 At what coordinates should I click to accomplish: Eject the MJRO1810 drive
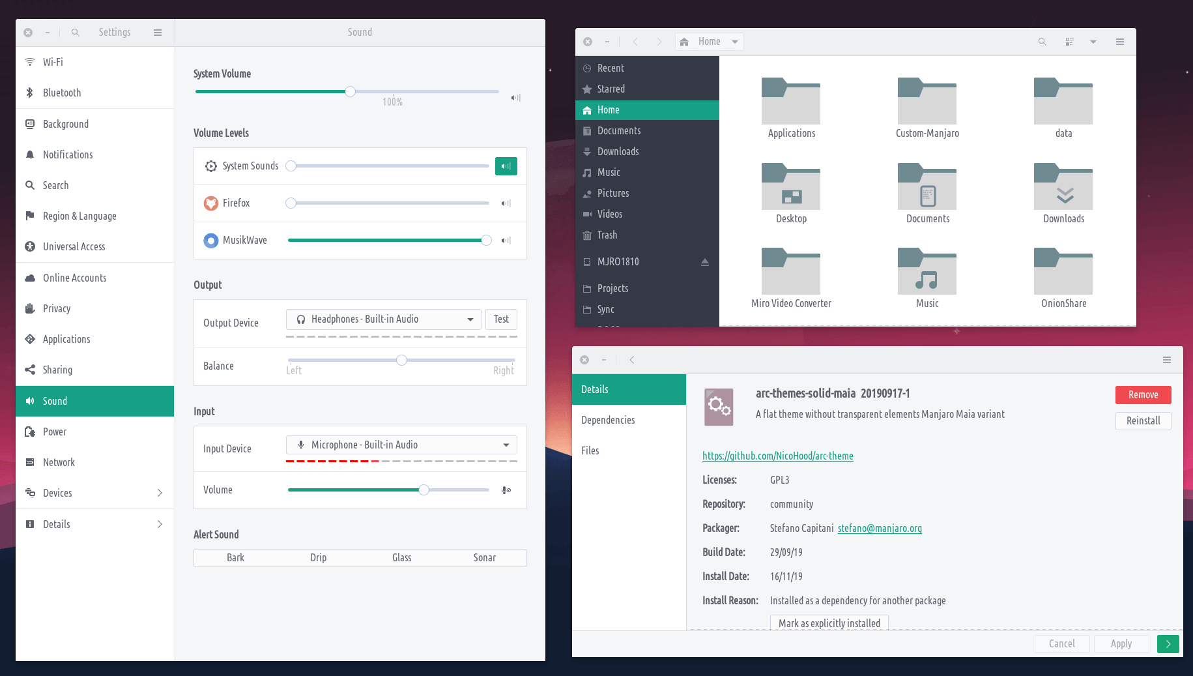[x=704, y=262]
